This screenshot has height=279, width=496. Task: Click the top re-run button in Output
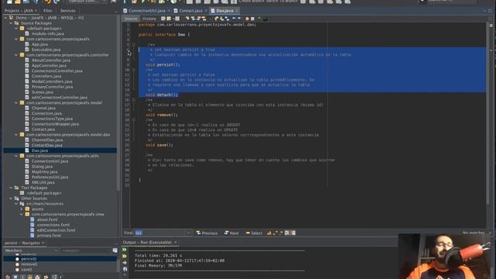click(x=125, y=250)
